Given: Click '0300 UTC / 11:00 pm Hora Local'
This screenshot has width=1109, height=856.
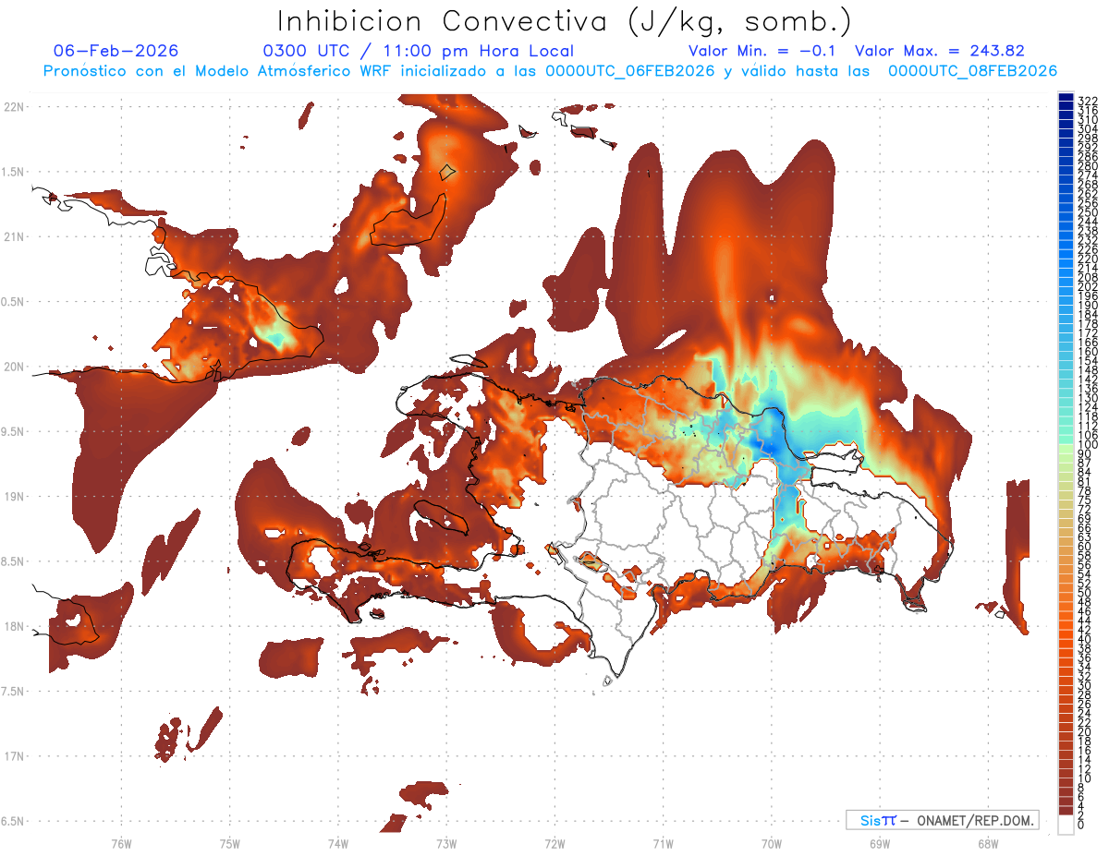Looking at the screenshot, I should 419,52.
